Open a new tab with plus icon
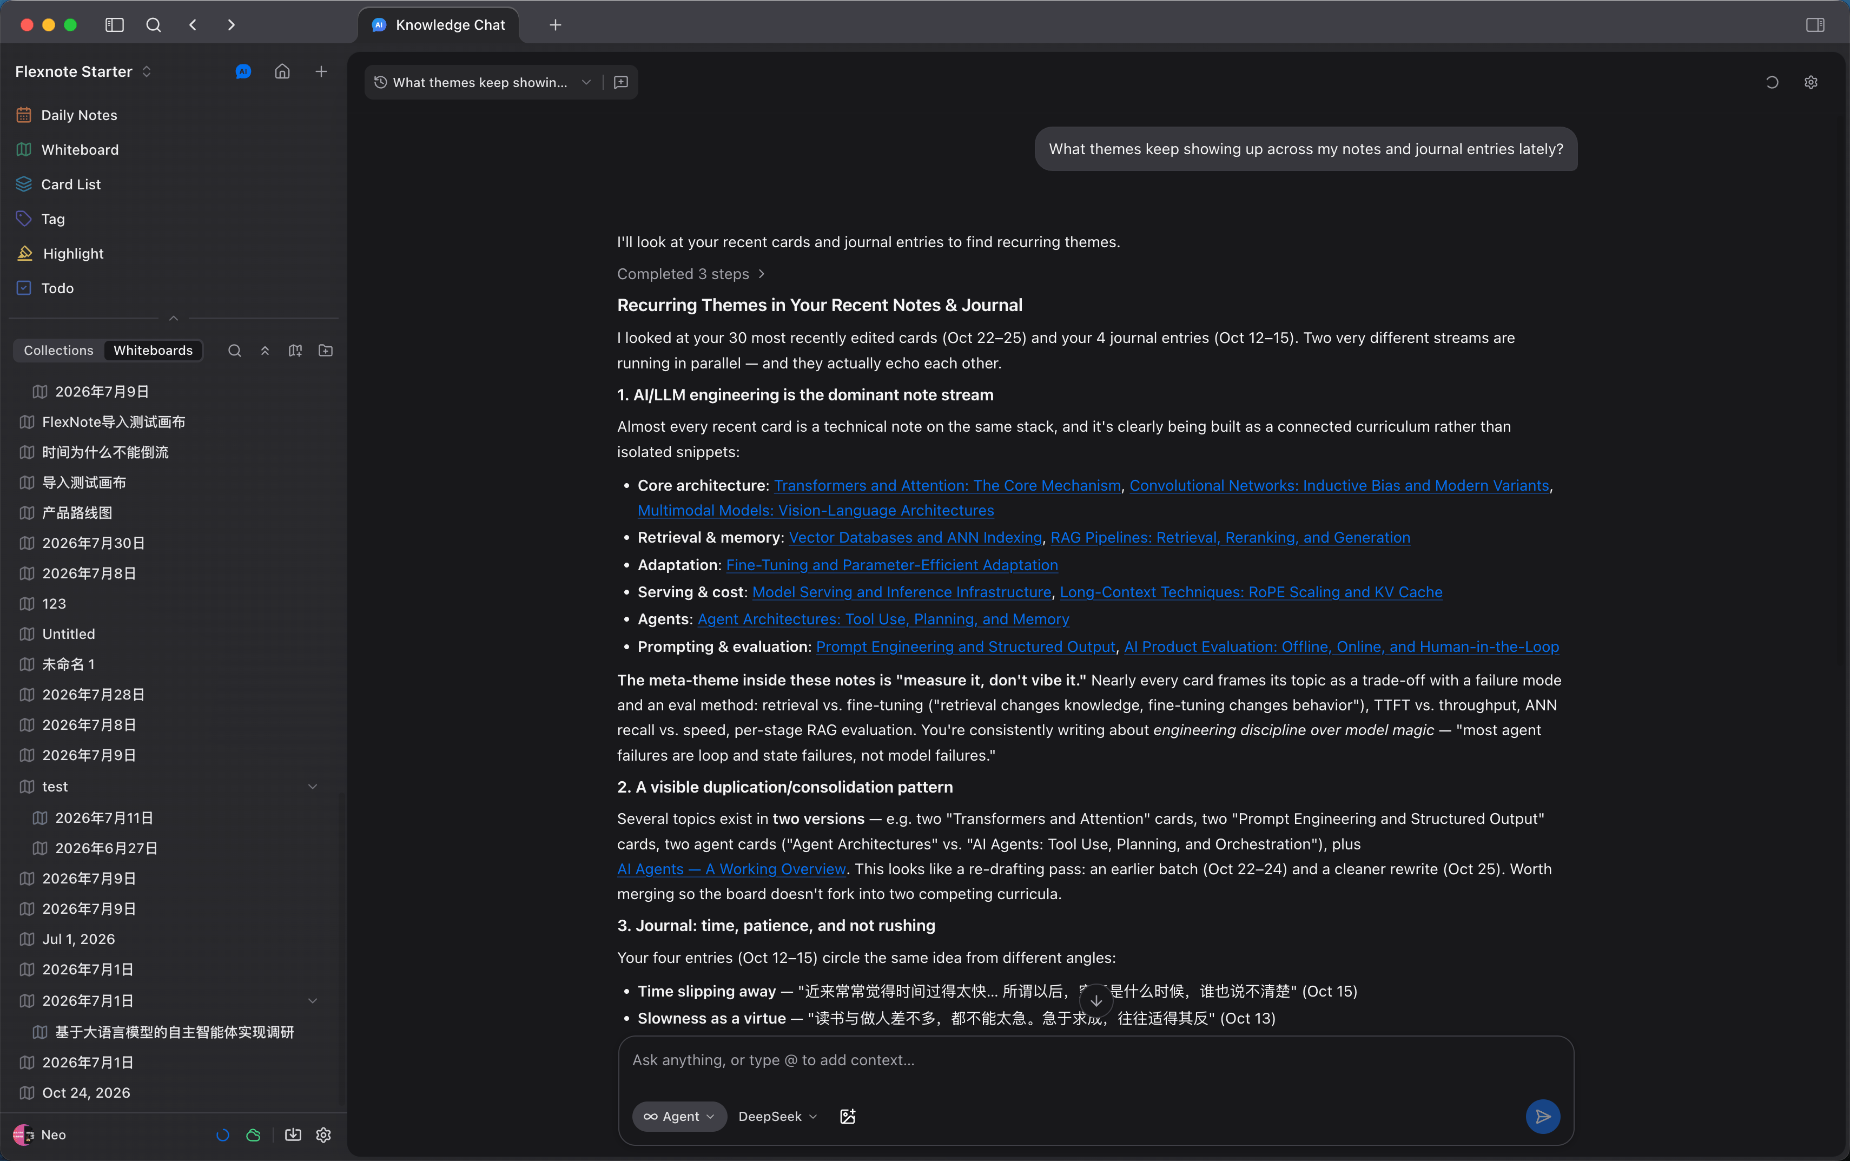This screenshot has height=1161, width=1850. (555, 24)
